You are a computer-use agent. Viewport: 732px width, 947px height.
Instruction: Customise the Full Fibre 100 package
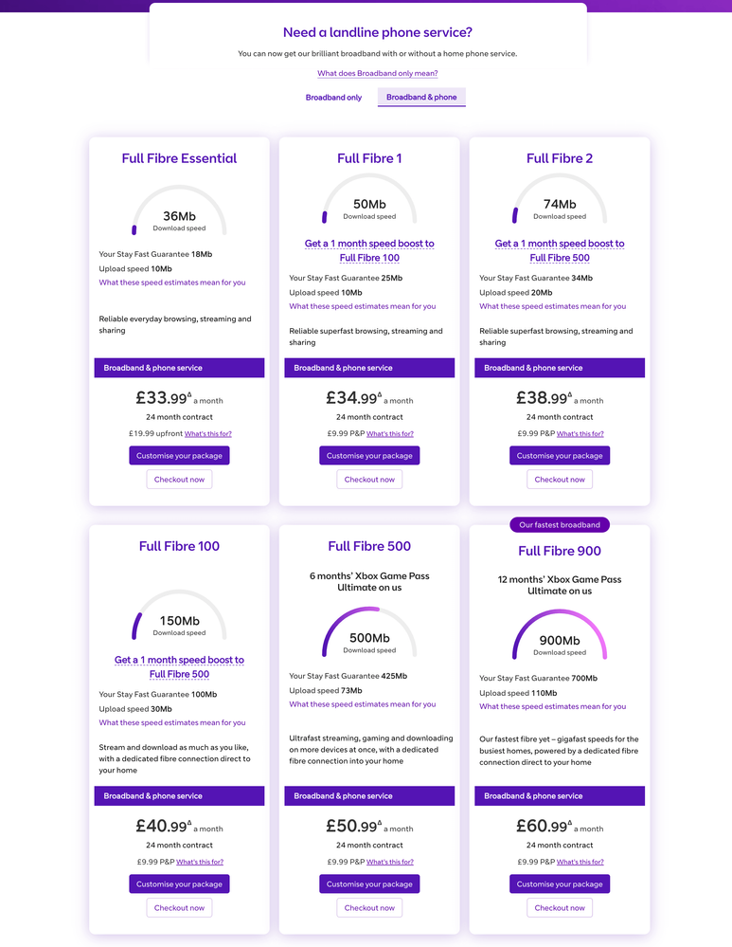179,884
